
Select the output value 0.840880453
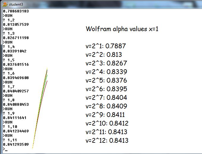(x=16, y=105)
